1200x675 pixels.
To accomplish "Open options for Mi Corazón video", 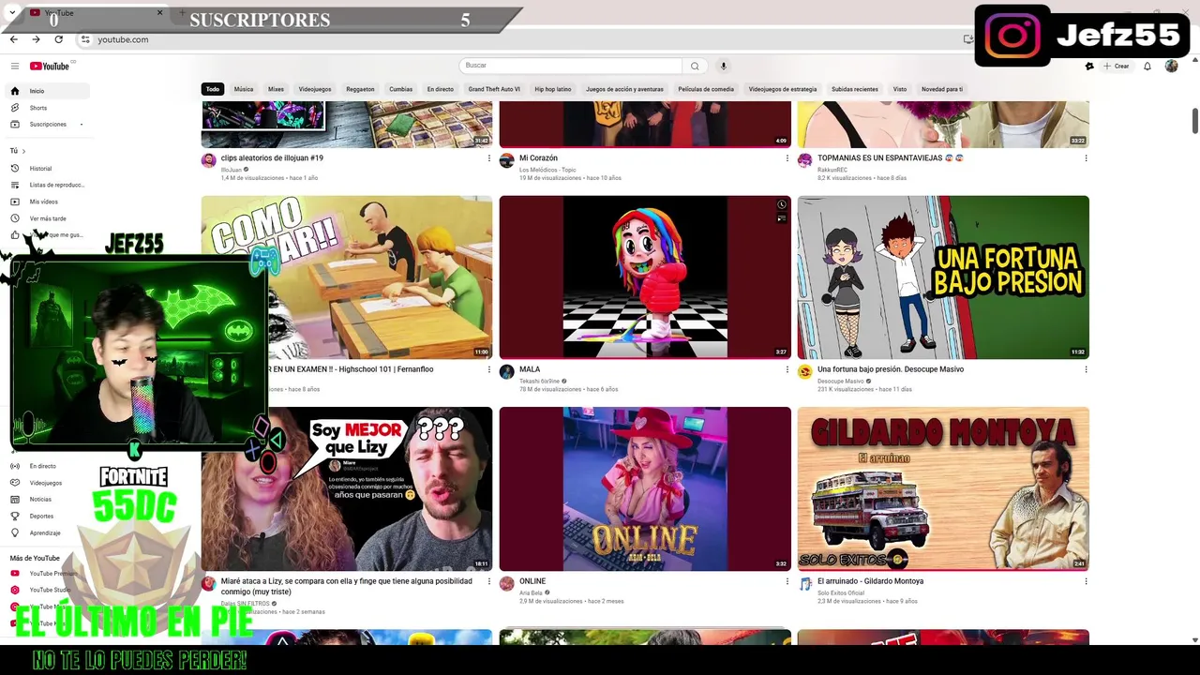I will click(787, 158).
